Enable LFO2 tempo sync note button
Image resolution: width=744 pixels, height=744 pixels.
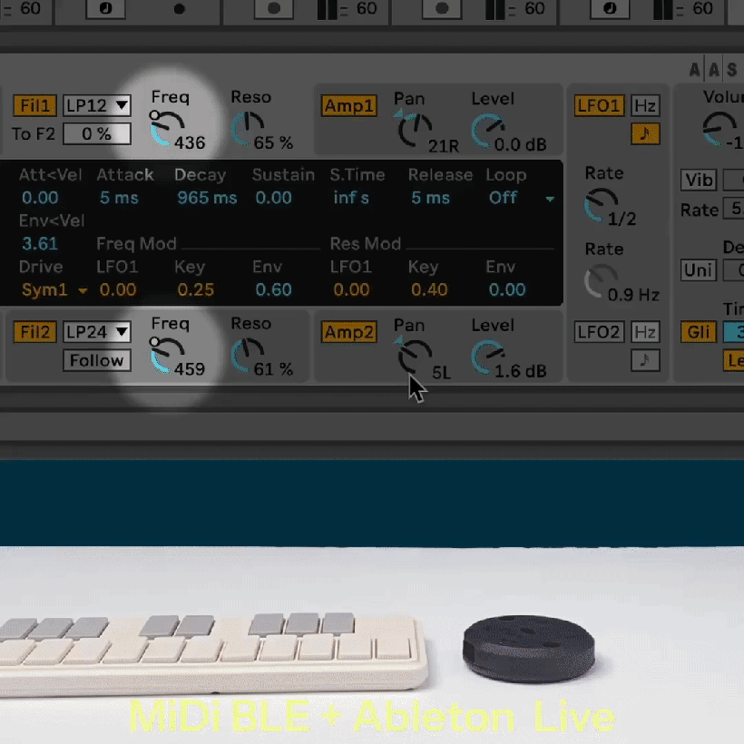tap(645, 360)
